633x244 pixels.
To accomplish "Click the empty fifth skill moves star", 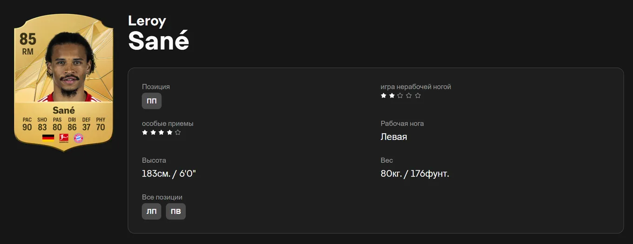I will (x=178, y=132).
